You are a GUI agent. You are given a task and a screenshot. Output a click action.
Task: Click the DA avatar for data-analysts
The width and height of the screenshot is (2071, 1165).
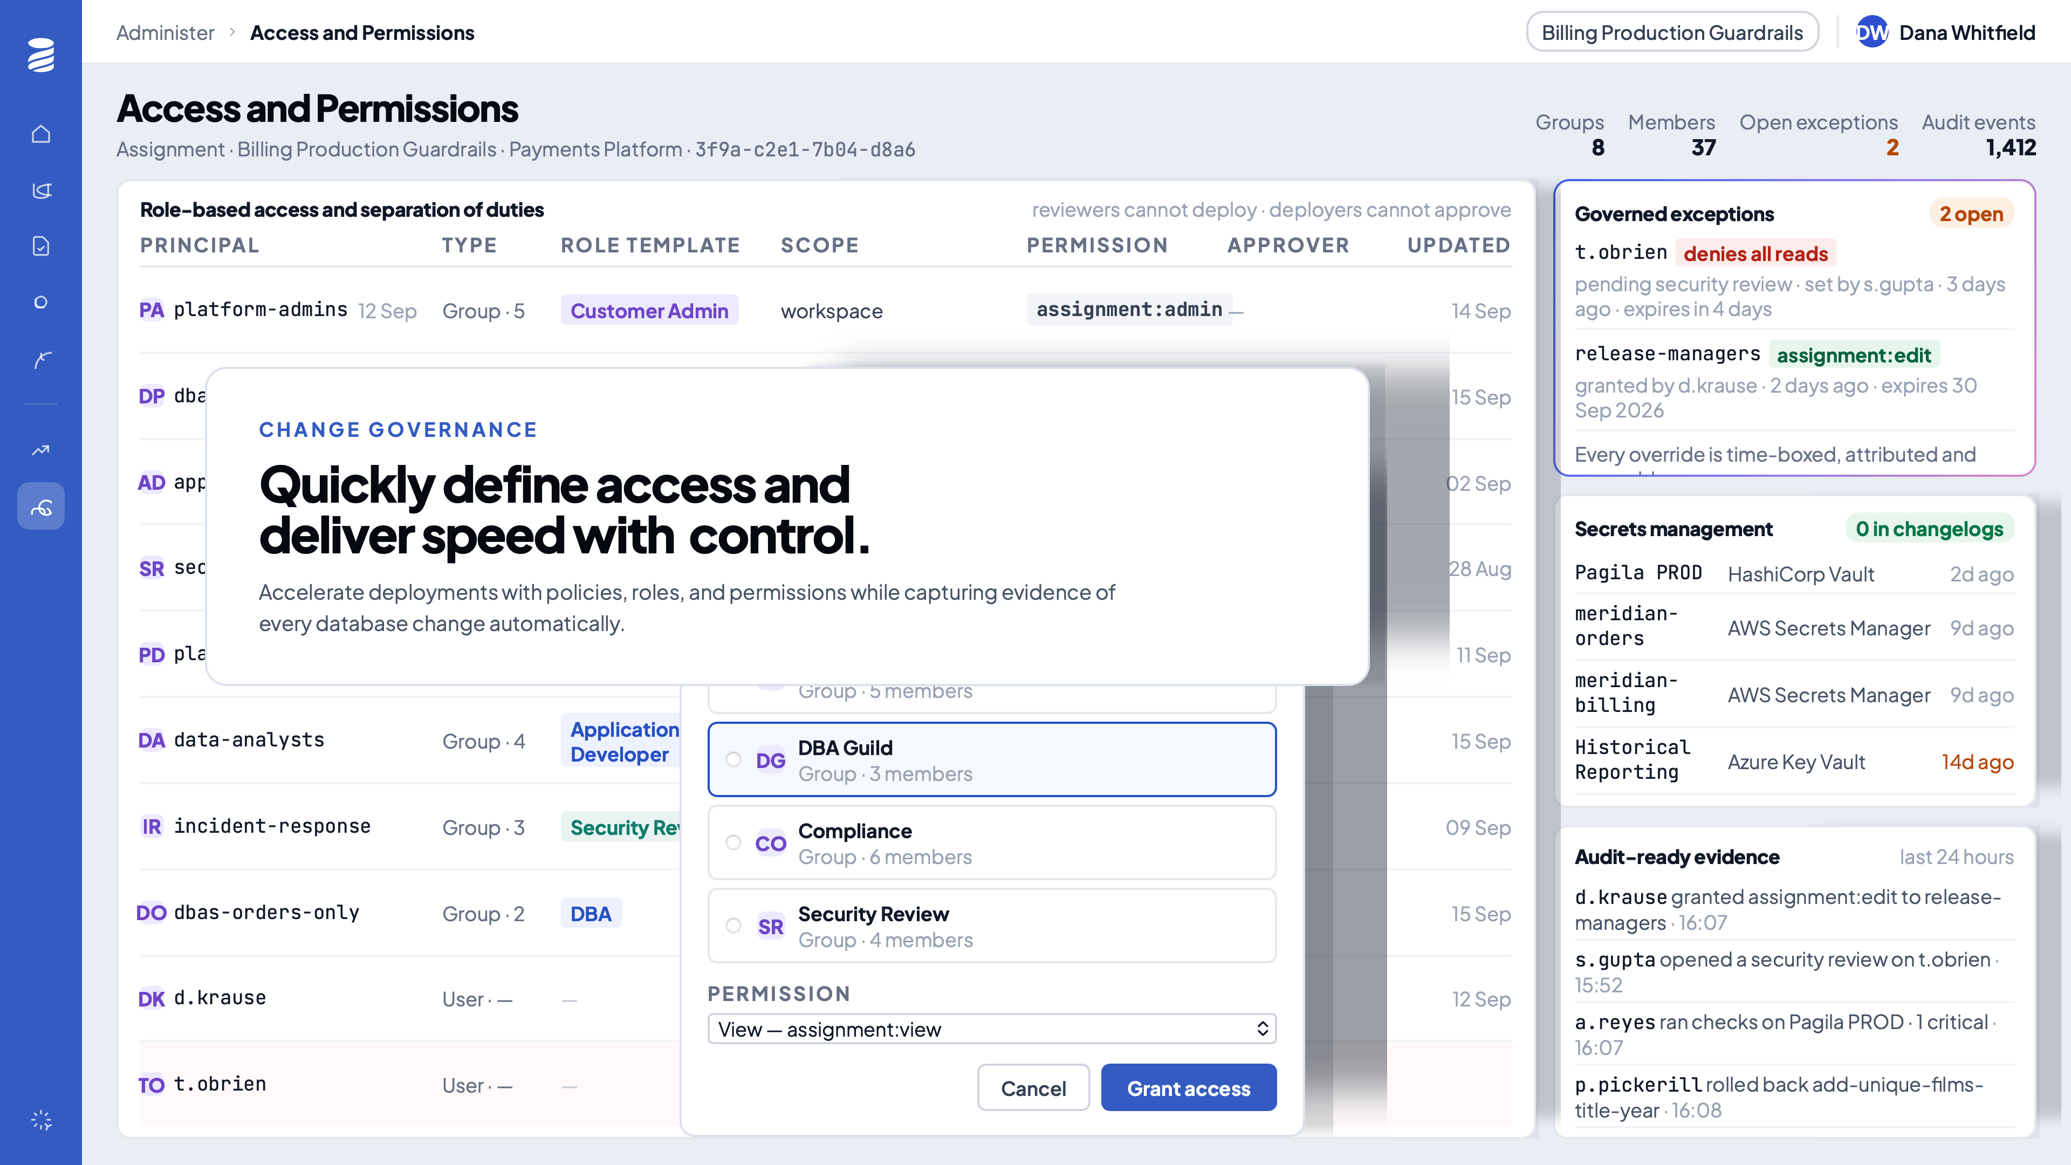click(x=151, y=741)
